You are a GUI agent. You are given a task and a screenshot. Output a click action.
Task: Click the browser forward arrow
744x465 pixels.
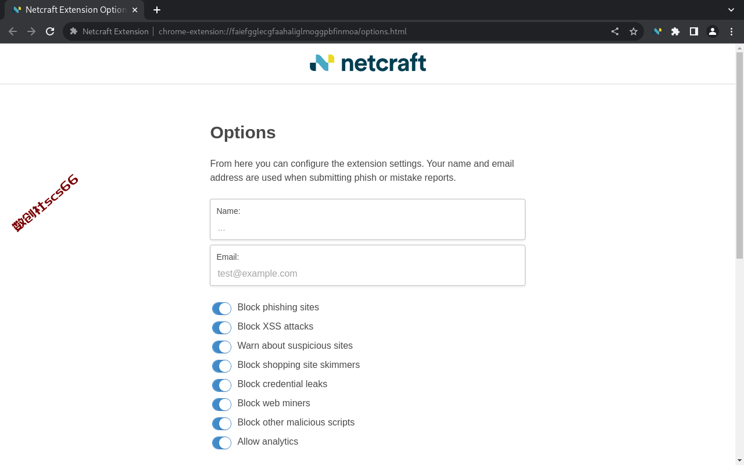point(31,31)
